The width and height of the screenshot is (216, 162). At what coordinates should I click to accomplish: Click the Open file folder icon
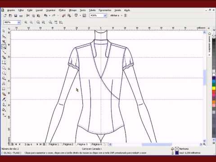10,15
